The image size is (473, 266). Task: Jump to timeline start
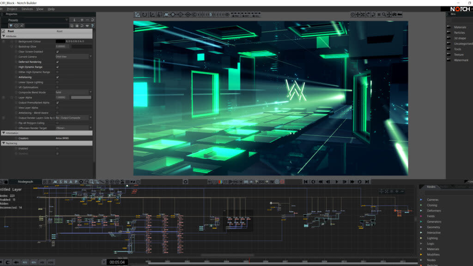(x=306, y=182)
